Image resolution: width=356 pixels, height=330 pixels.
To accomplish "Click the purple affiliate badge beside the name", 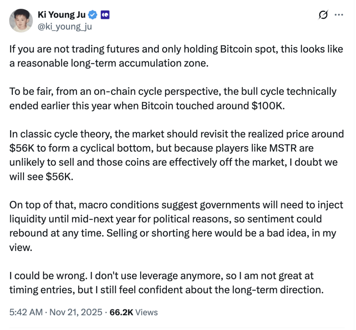I will tap(105, 15).
